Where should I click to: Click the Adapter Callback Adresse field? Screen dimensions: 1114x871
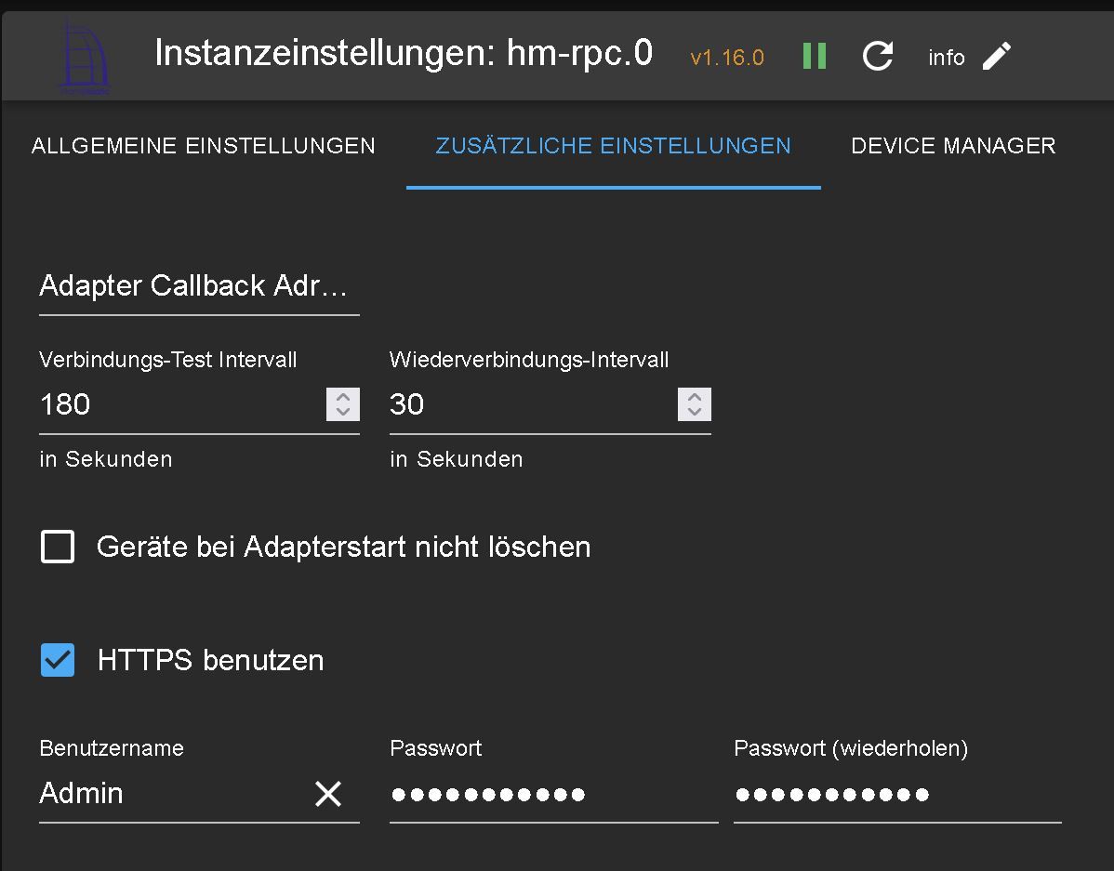[x=198, y=286]
